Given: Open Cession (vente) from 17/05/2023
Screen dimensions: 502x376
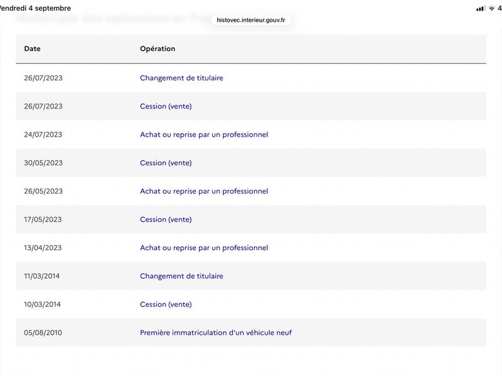Looking at the screenshot, I should coord(166,219).
